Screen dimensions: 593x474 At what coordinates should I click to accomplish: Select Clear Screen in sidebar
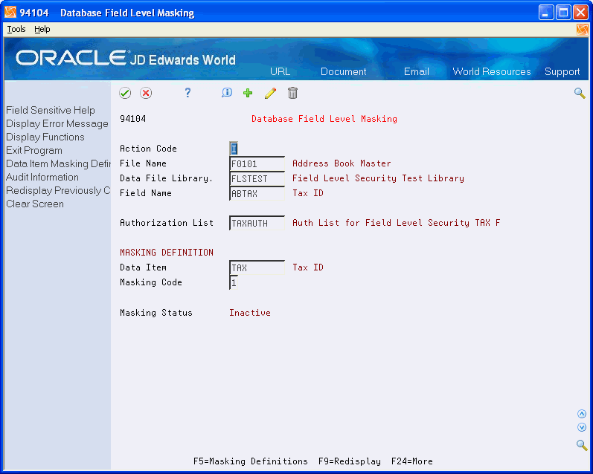tap(35, 204)
